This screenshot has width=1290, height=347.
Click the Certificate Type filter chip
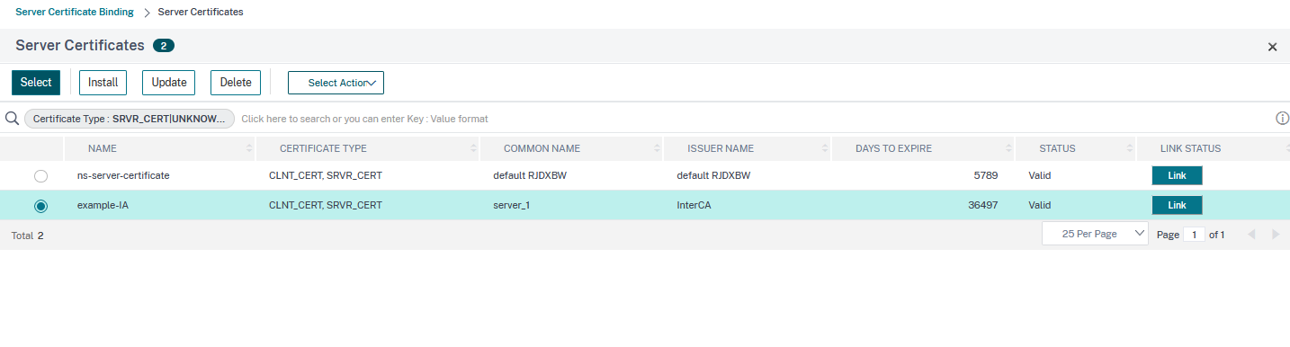point(130,119)
